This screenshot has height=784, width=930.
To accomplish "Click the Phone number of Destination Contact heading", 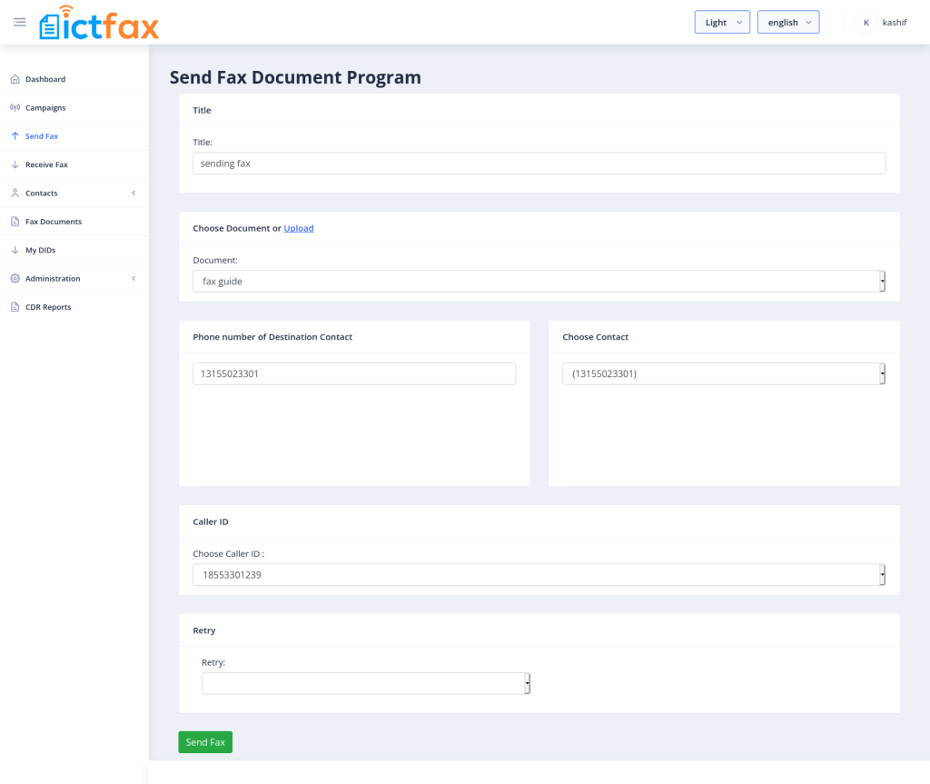I will pos(272,337).
